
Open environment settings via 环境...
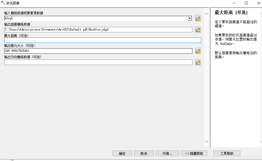click(x=167, y=153)
